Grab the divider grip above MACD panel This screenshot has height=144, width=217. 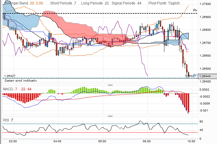coord(110,85)
